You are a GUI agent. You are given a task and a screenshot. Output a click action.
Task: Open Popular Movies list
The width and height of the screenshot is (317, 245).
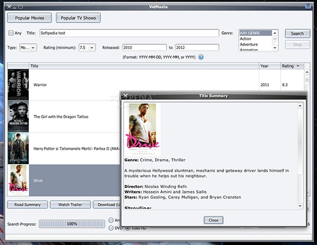tap(29, 18)
